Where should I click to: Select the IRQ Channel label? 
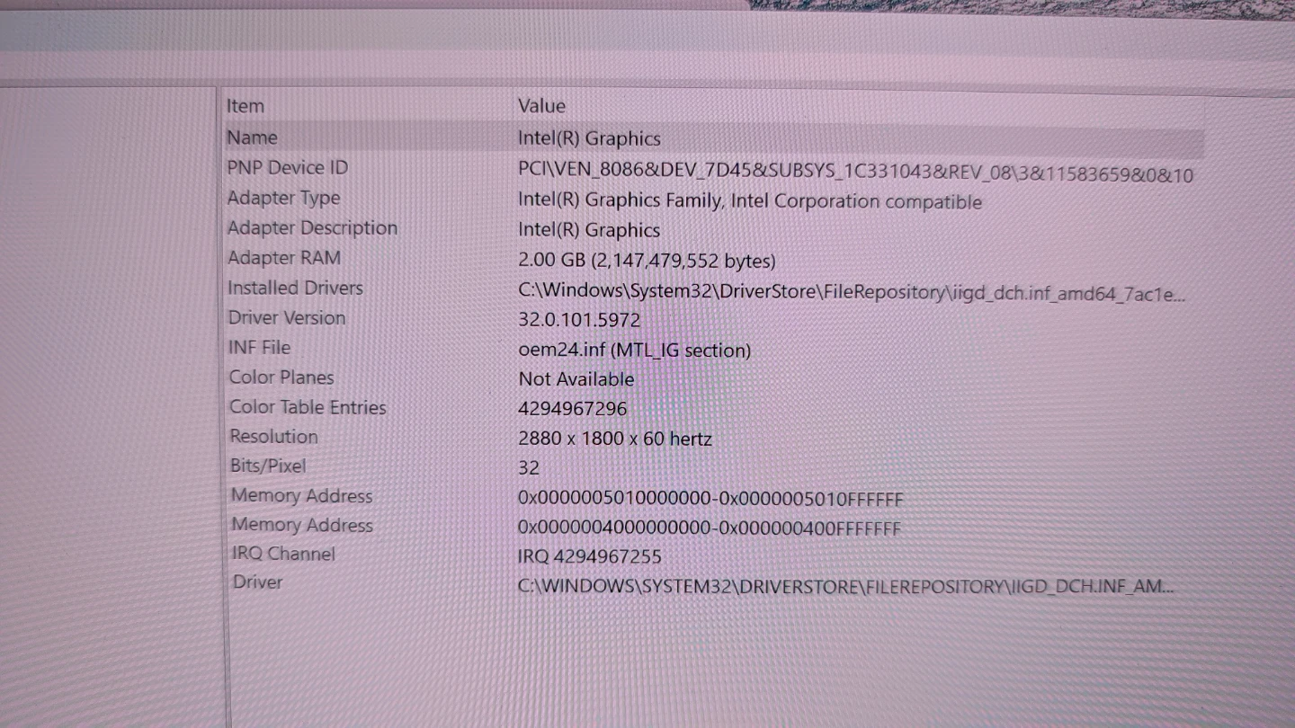[x=283, y=554]
